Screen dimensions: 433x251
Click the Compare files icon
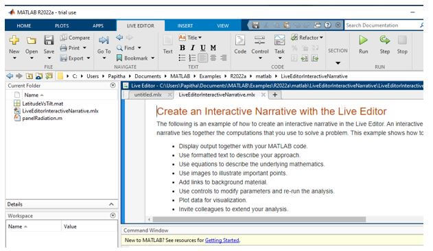[x=64, y=37]
